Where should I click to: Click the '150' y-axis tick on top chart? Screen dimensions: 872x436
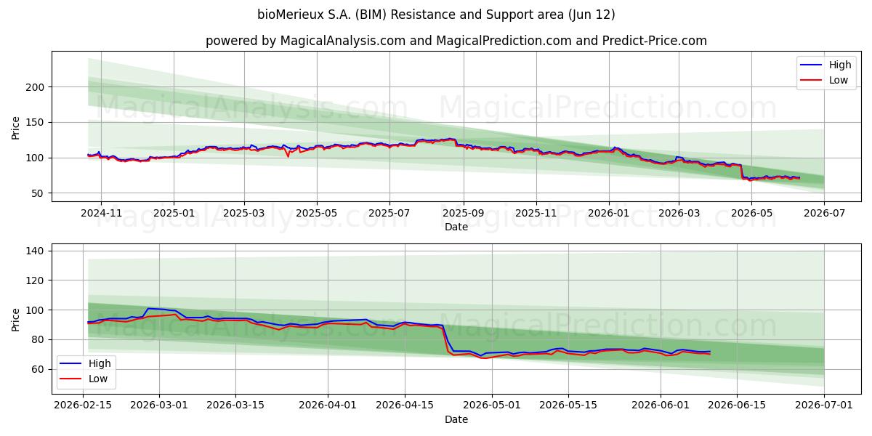(x=37, y=123)
